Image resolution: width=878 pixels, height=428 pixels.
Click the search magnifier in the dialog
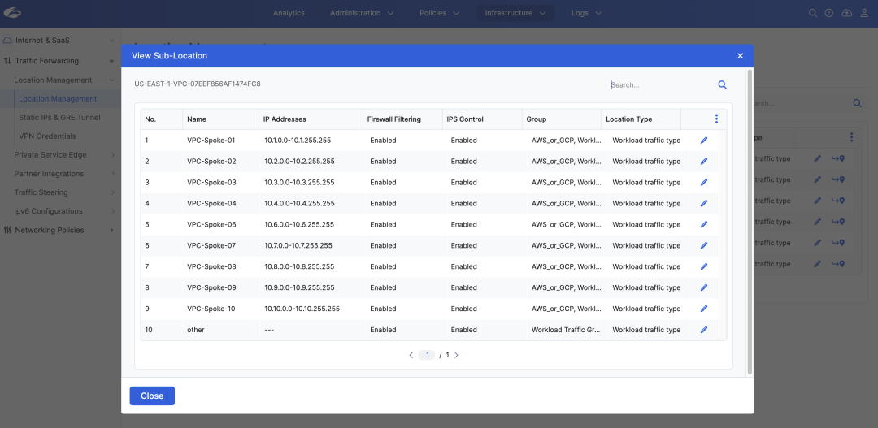click(x=722, y=84)
